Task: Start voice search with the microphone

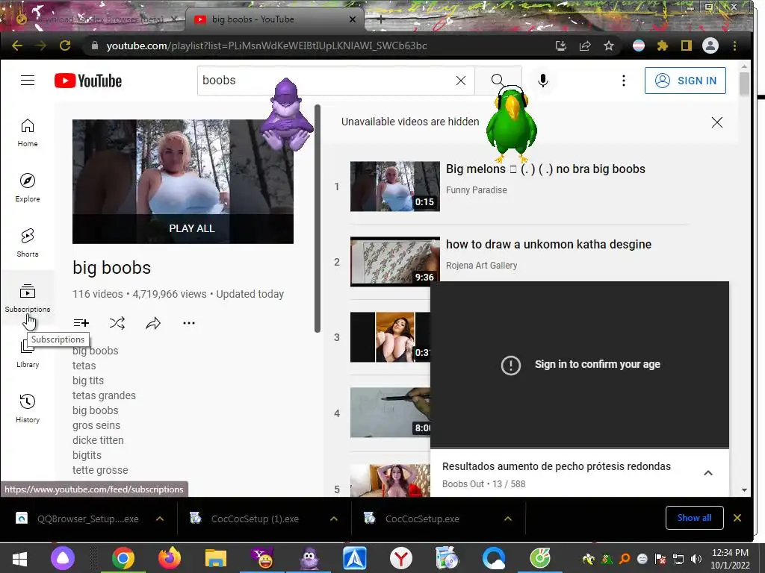Action: [x=542, y=81]
